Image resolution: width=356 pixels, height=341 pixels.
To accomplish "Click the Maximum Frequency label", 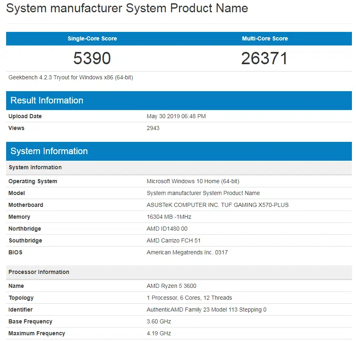I will point(37,333).
